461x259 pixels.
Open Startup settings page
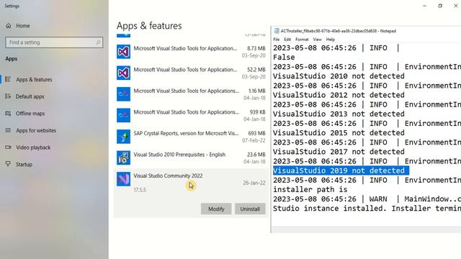click(x=24, y=165)
